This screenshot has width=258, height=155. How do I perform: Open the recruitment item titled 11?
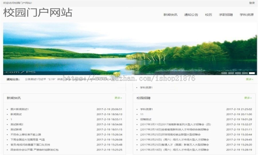(x=142, y=114)
